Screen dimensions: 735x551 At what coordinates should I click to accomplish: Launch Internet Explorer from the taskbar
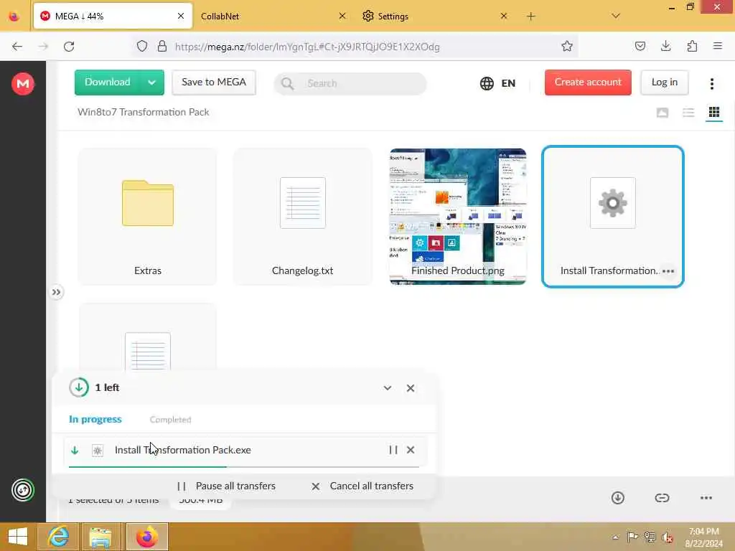click(x=58, y=537)
